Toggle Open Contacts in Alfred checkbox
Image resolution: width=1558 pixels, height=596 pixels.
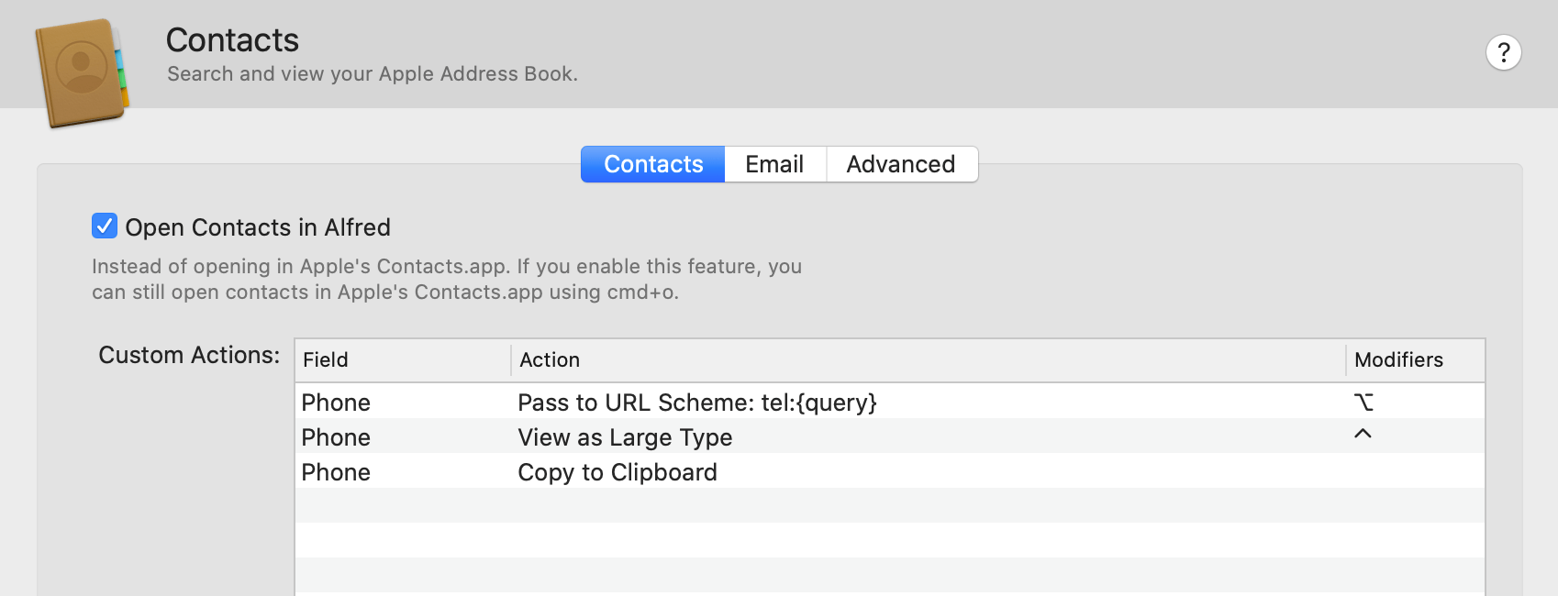105,226
